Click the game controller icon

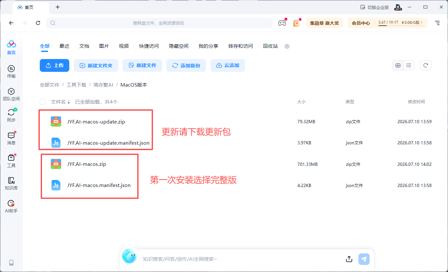[282, 23]
